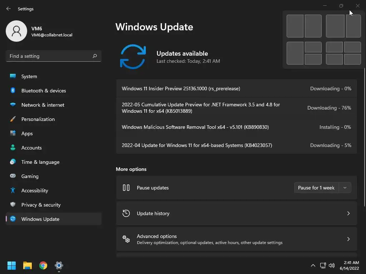Image resolution: width=366 pixels, height=274 pixels.
Task: Go to Time & language settings
Action: pyautogui.click(x=54, y=162)
